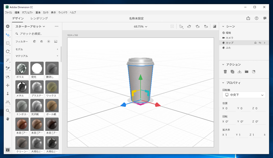This screenshot has height=158, width=273.
Task: Toggle the scale proportion lock icon
Action: 265,135
